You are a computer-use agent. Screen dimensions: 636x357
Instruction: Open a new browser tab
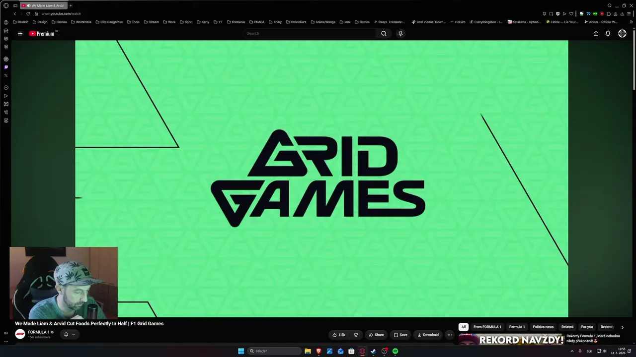click(x=71, y=5)
